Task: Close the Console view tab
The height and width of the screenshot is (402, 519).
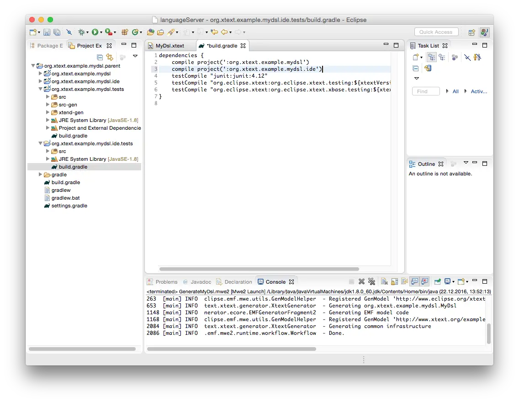Action: pos(291,282)
